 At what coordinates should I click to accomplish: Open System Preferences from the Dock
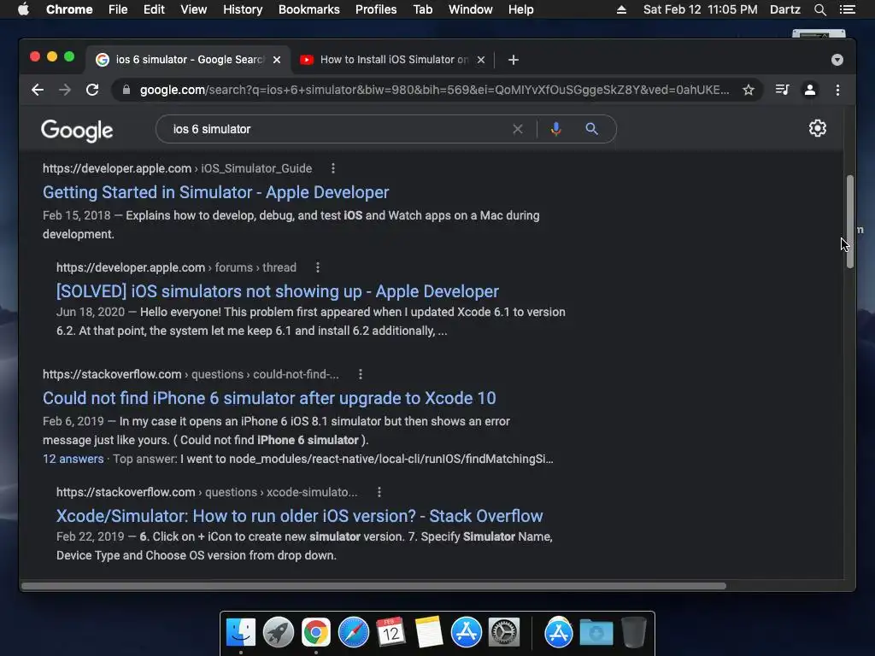[x=504, y=633]
